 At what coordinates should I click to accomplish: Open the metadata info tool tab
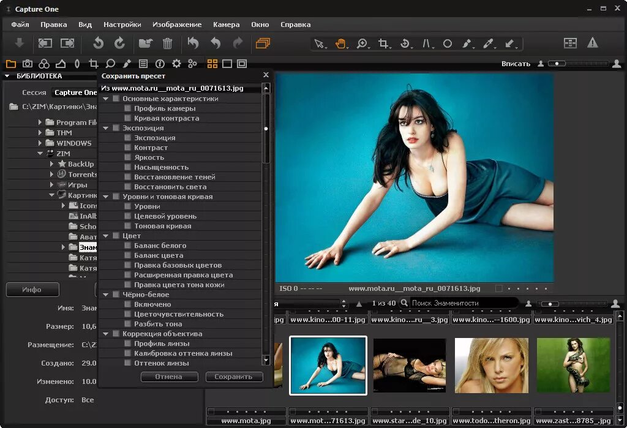click(160, 64)
